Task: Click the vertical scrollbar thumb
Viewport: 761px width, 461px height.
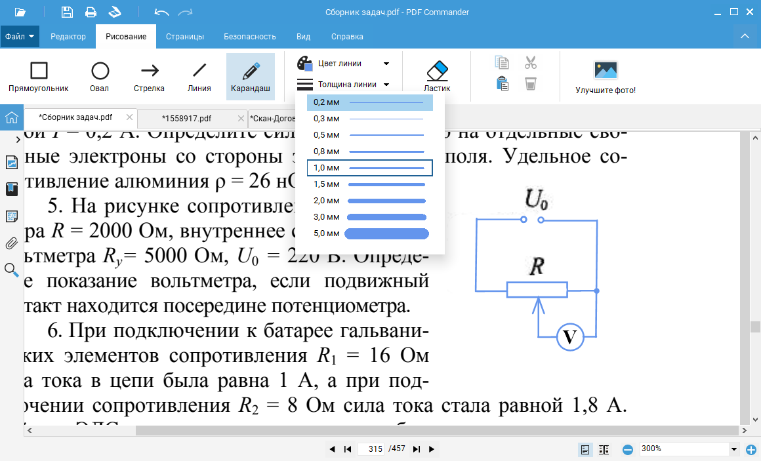Action: (x=754, y=327)
